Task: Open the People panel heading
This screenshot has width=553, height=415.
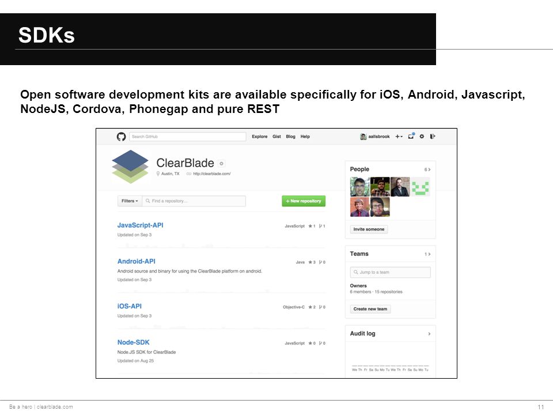Action: (x=359, y=169)
